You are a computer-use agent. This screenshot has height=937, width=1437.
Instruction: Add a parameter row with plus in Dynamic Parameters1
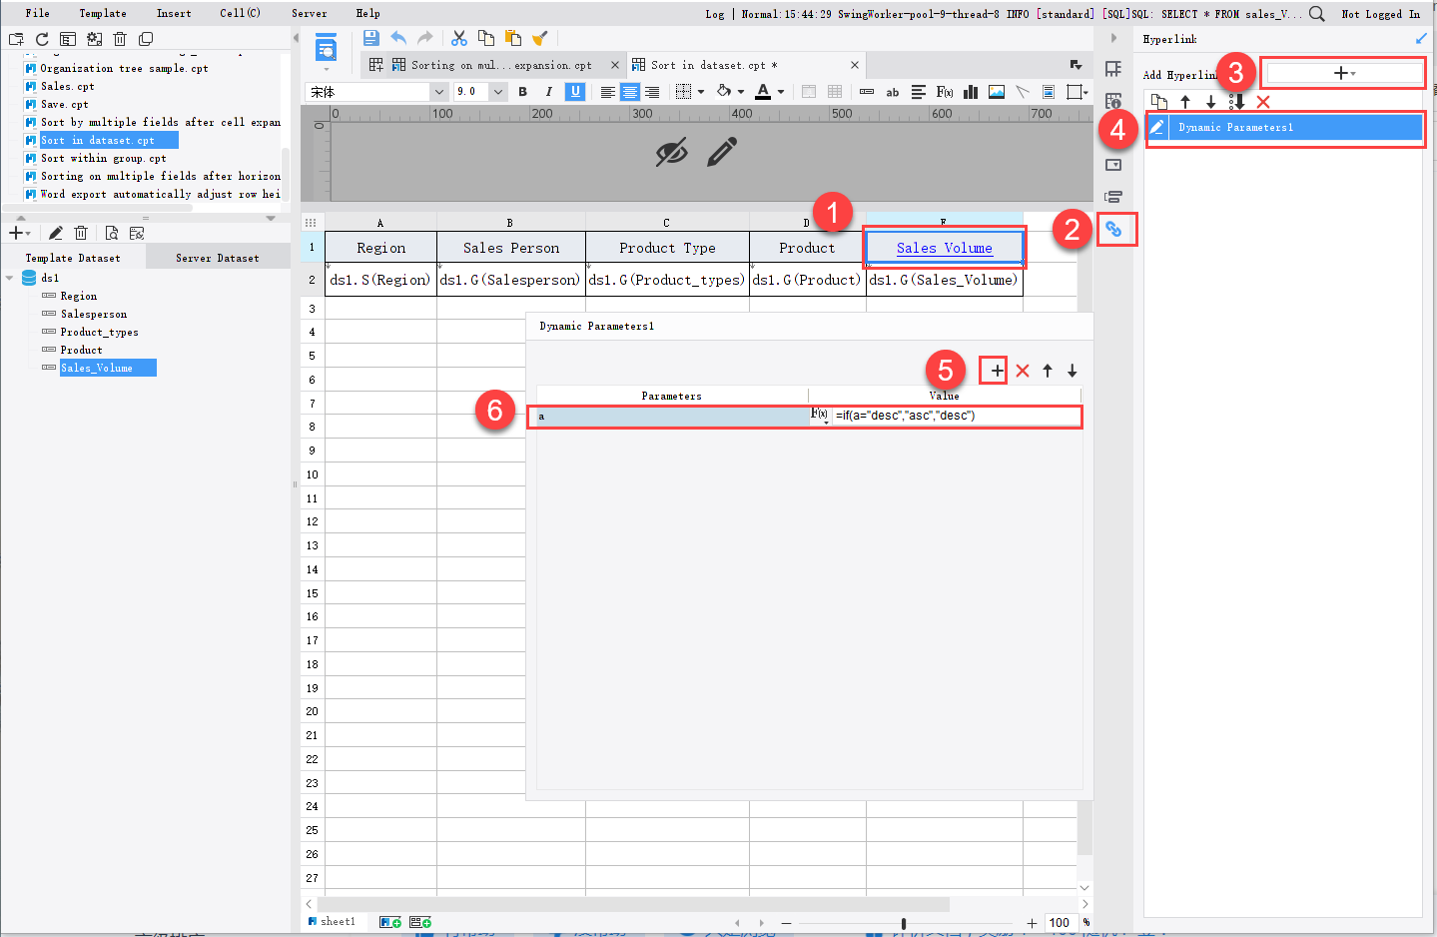(998, 371)
